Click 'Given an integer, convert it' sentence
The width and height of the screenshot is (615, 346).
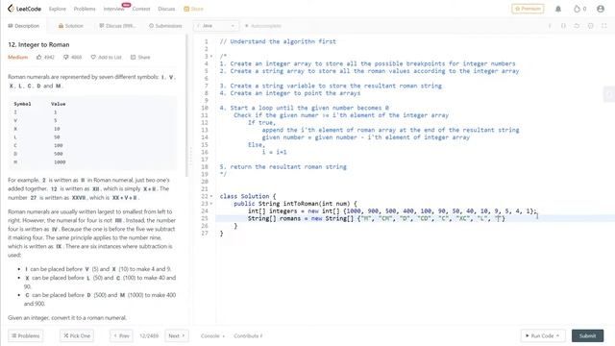click(67, 318)
